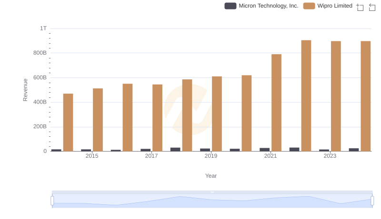
Task: Toggle Micron Technology, Inc. legend series
Action: click(261, 6)
